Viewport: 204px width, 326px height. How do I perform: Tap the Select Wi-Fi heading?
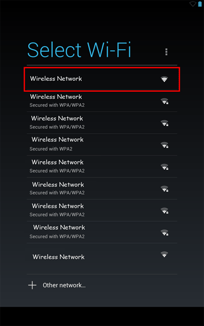point(79,50)
